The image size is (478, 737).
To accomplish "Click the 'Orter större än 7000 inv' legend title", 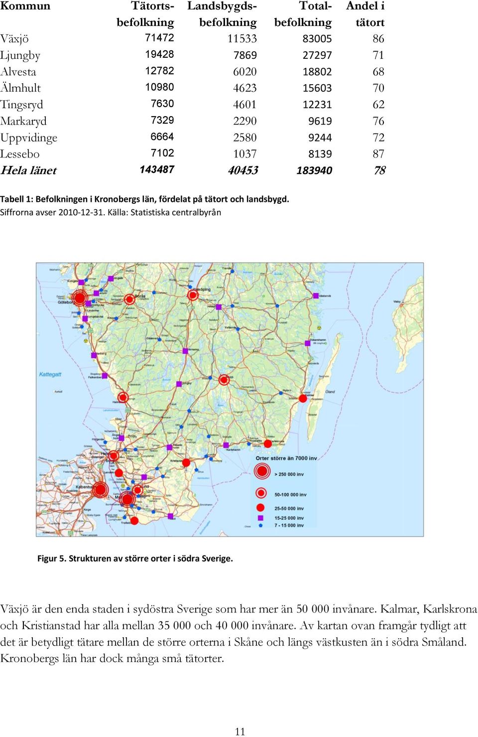I will pos(286,458).
